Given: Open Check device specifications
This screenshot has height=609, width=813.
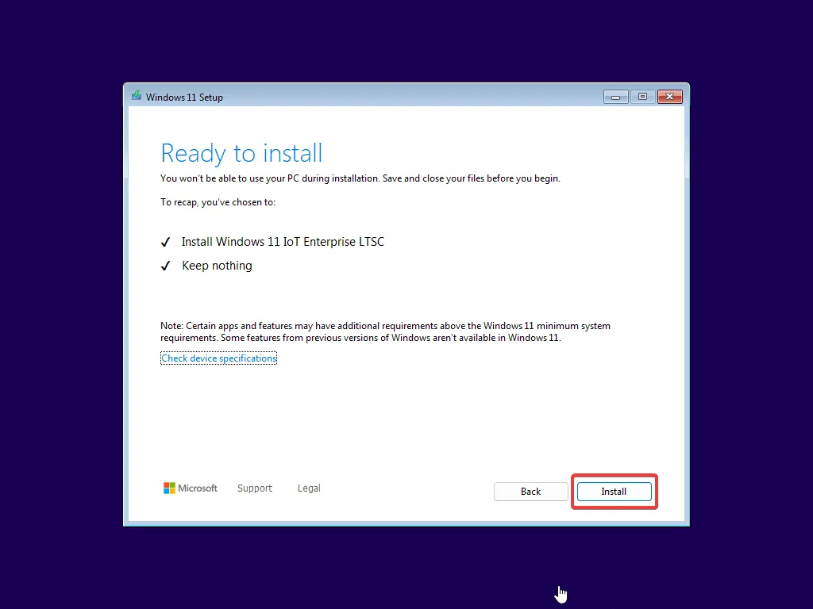Looking at the screenshot, I should (218, 358).
